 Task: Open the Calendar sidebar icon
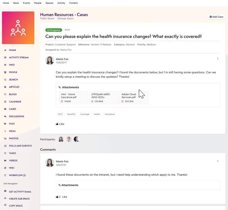coord(5,102)
